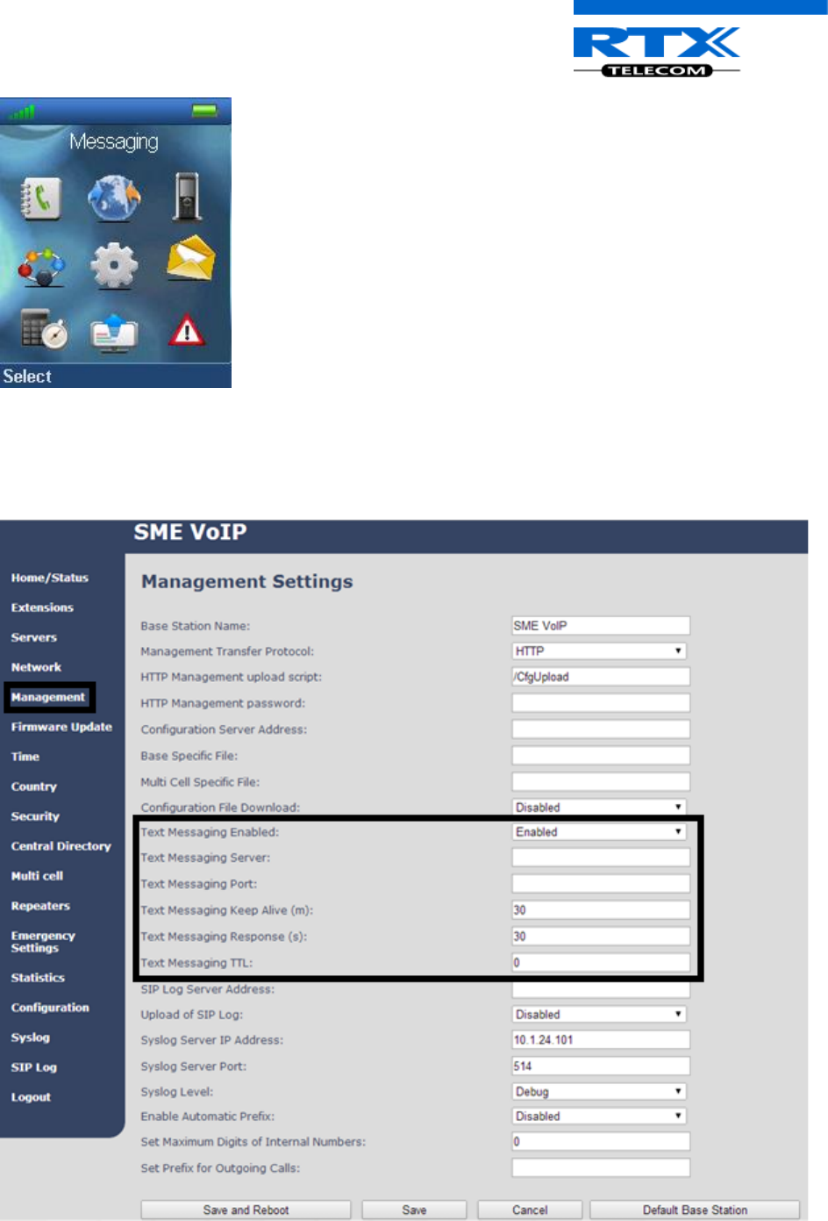Screen dimensions: 828x1221
Task: Open the Messaging envelope icon
Action: pos(190,258)
